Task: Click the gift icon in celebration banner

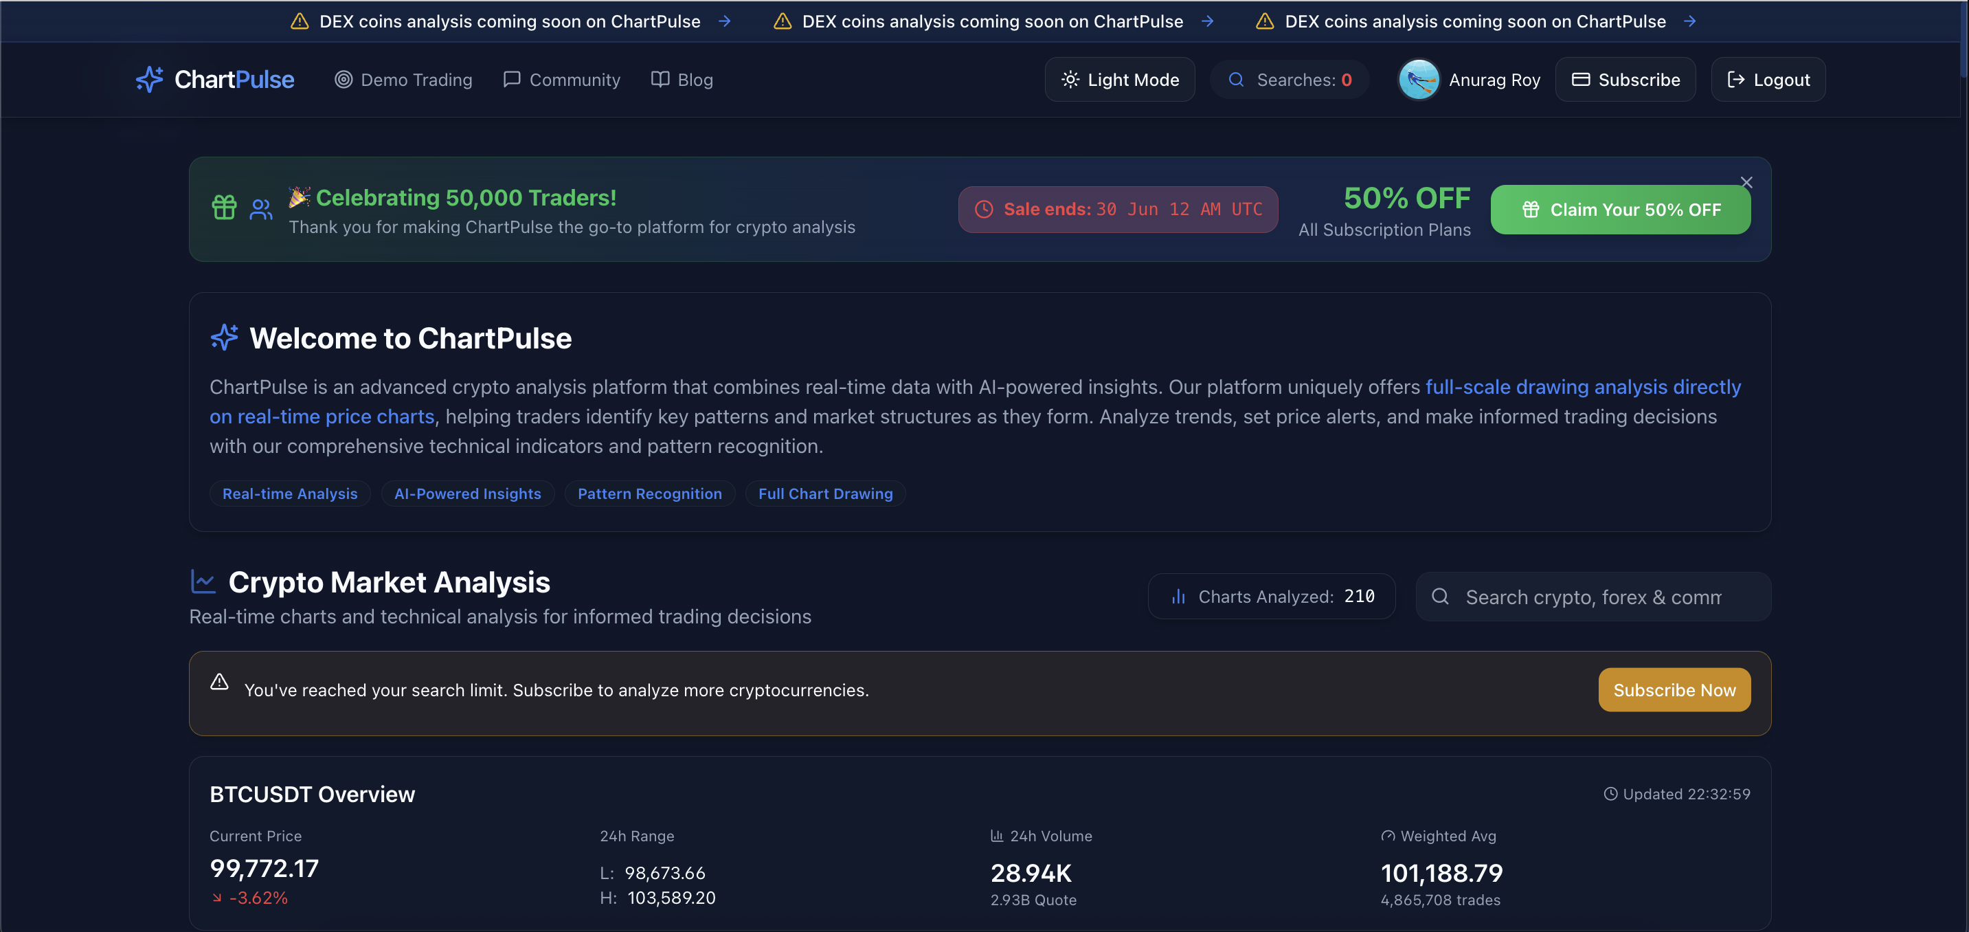Action: click(224, 208)
